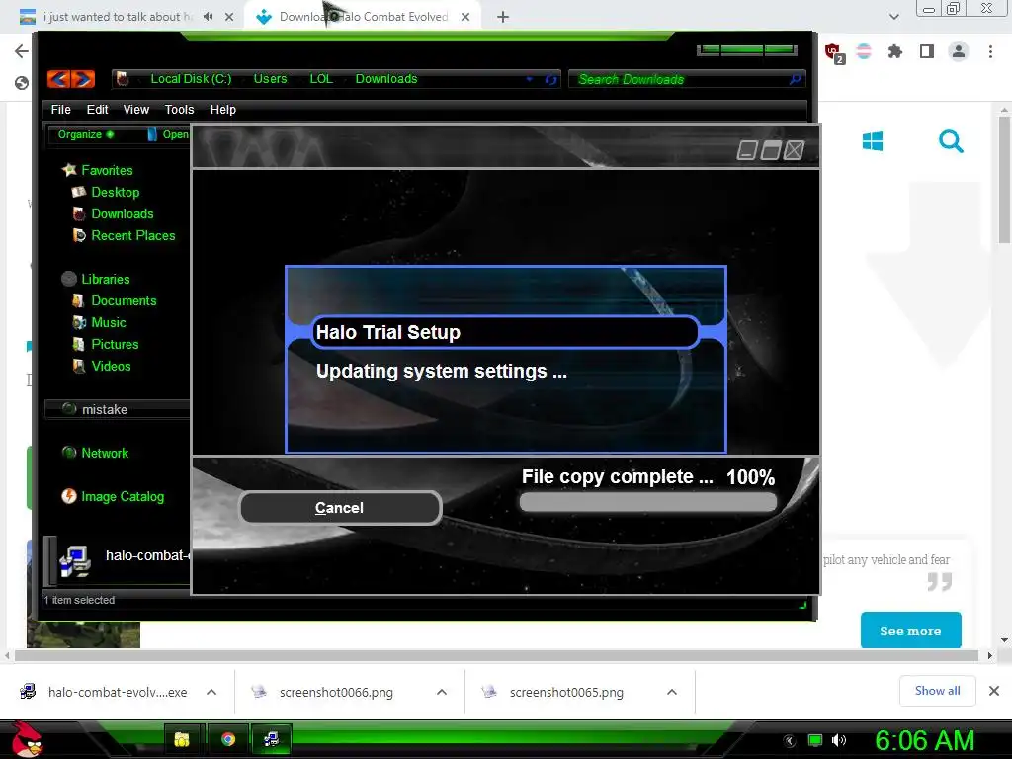This screenshot has height=759, width=1012.
Task: Open Chrome three-dot menu
Action: 990,51
